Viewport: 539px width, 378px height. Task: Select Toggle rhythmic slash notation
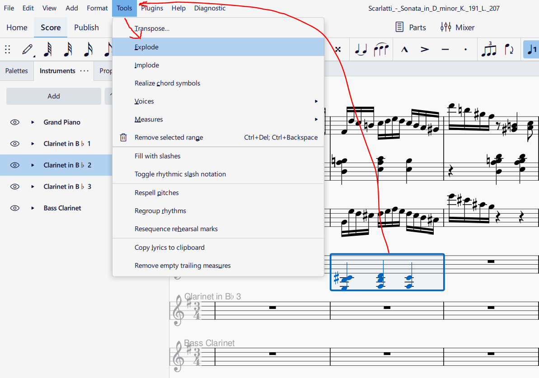tap(218, 174)
